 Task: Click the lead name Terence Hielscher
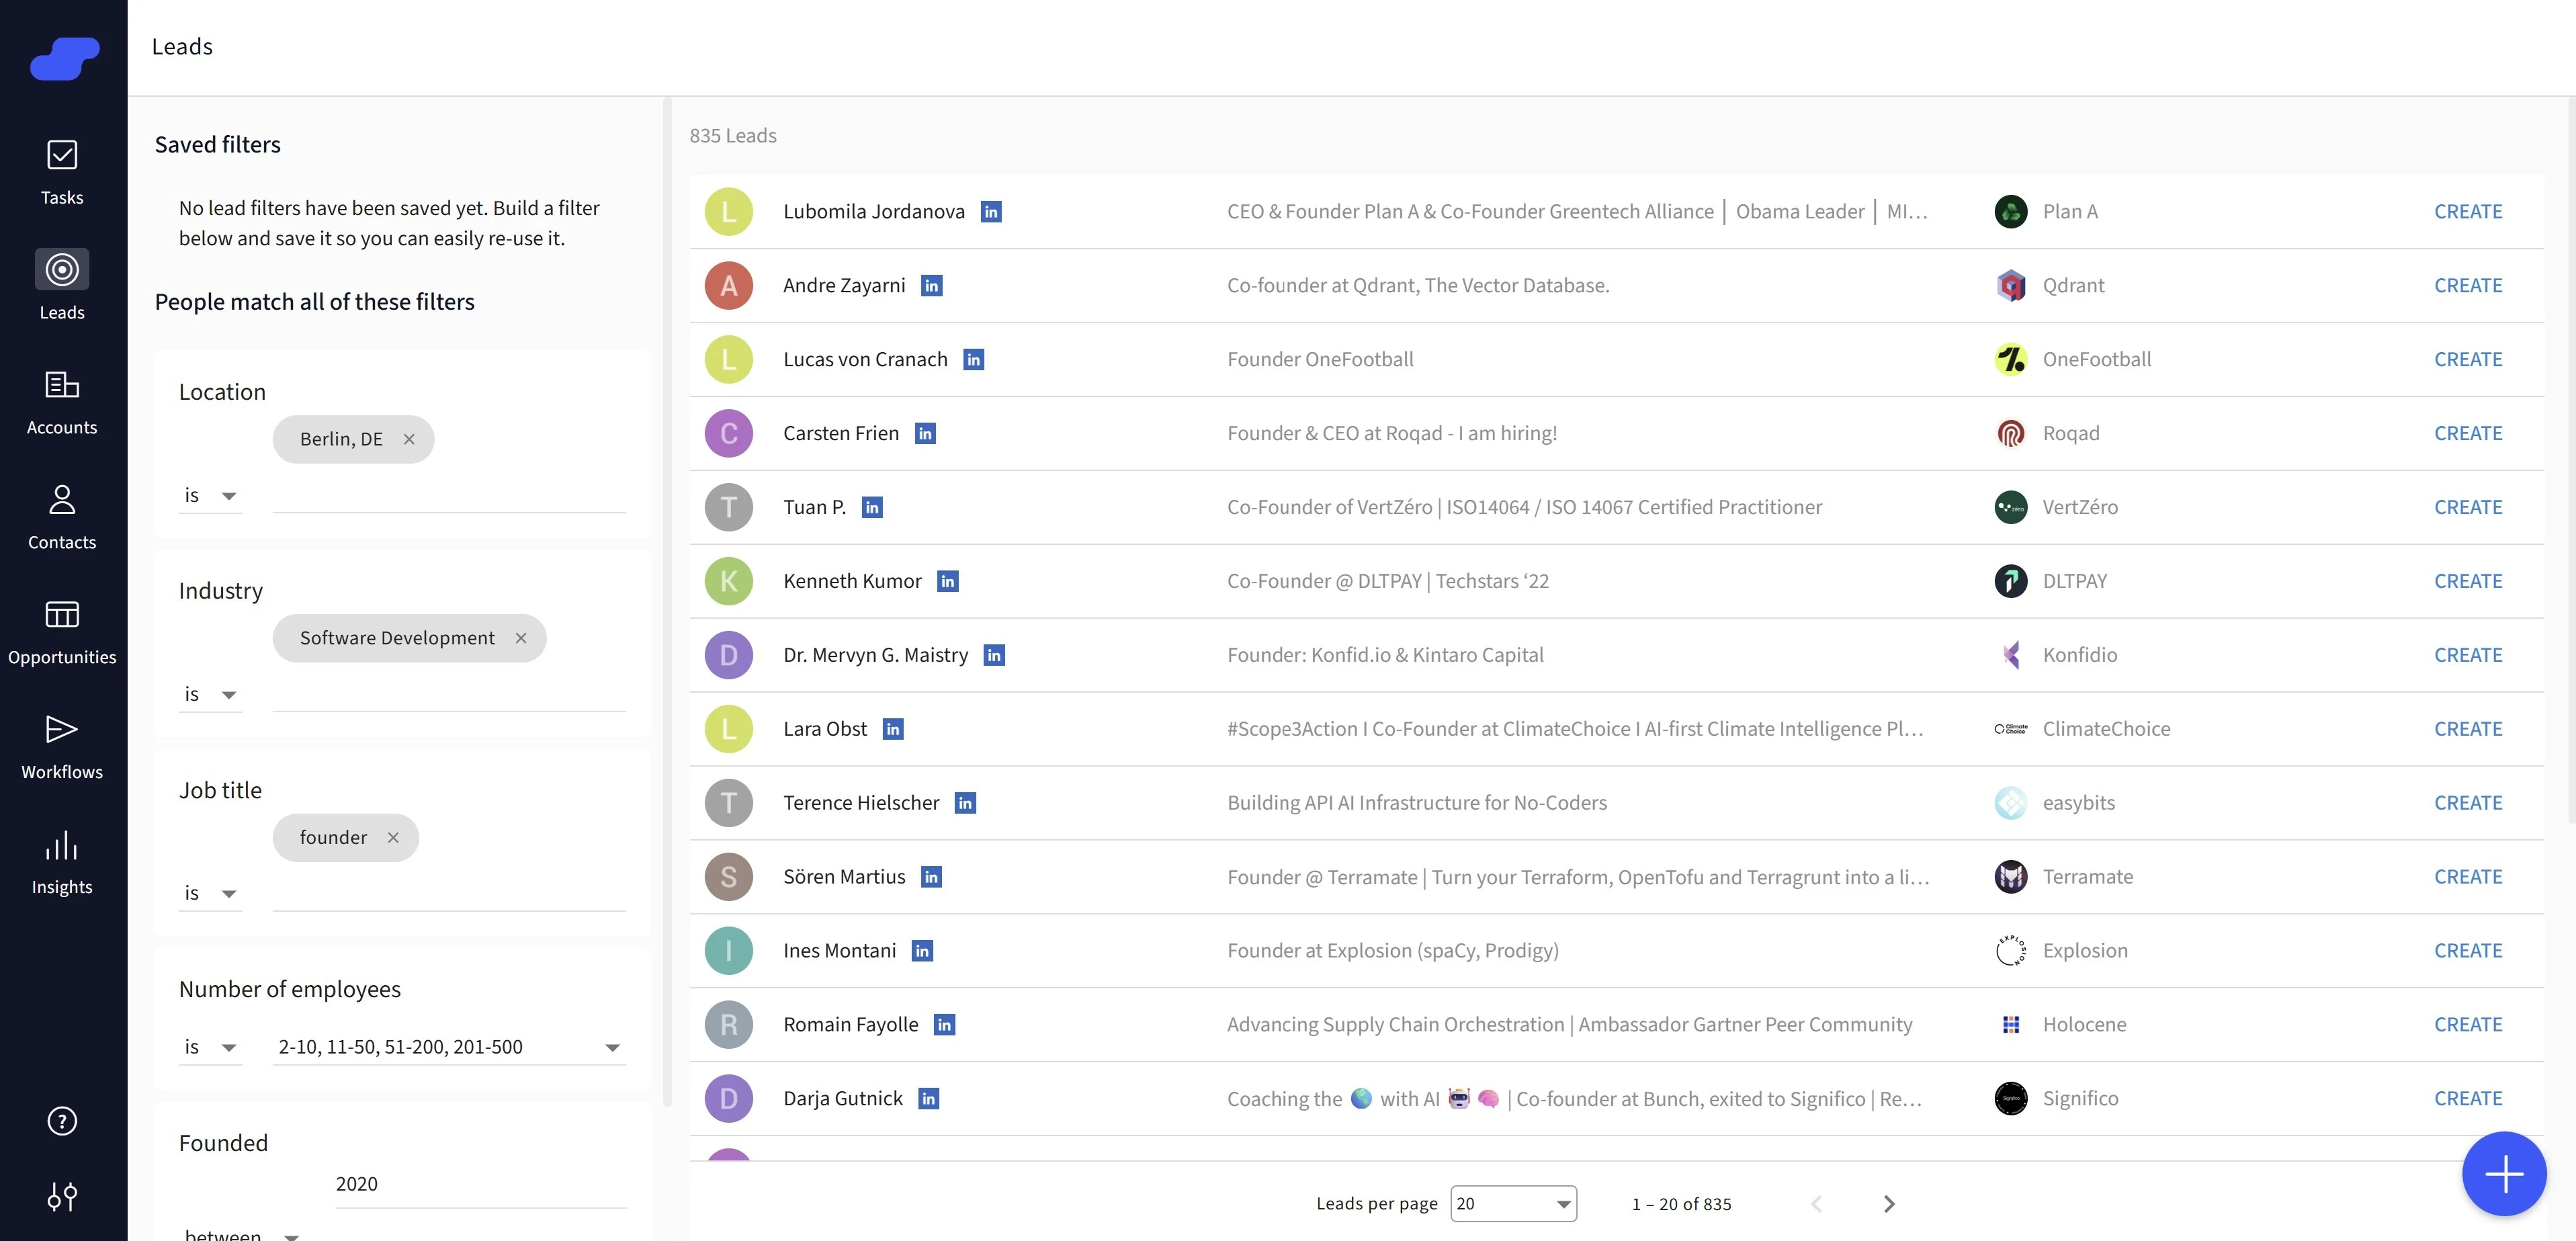tap(861, 803)
